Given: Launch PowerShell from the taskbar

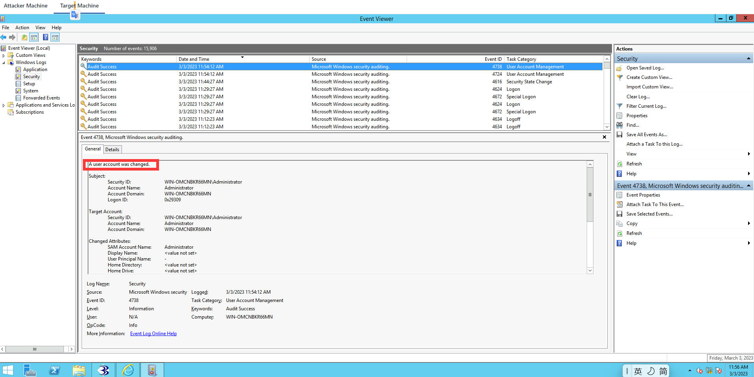Looking at the screenshot, I should click(54, 370).
